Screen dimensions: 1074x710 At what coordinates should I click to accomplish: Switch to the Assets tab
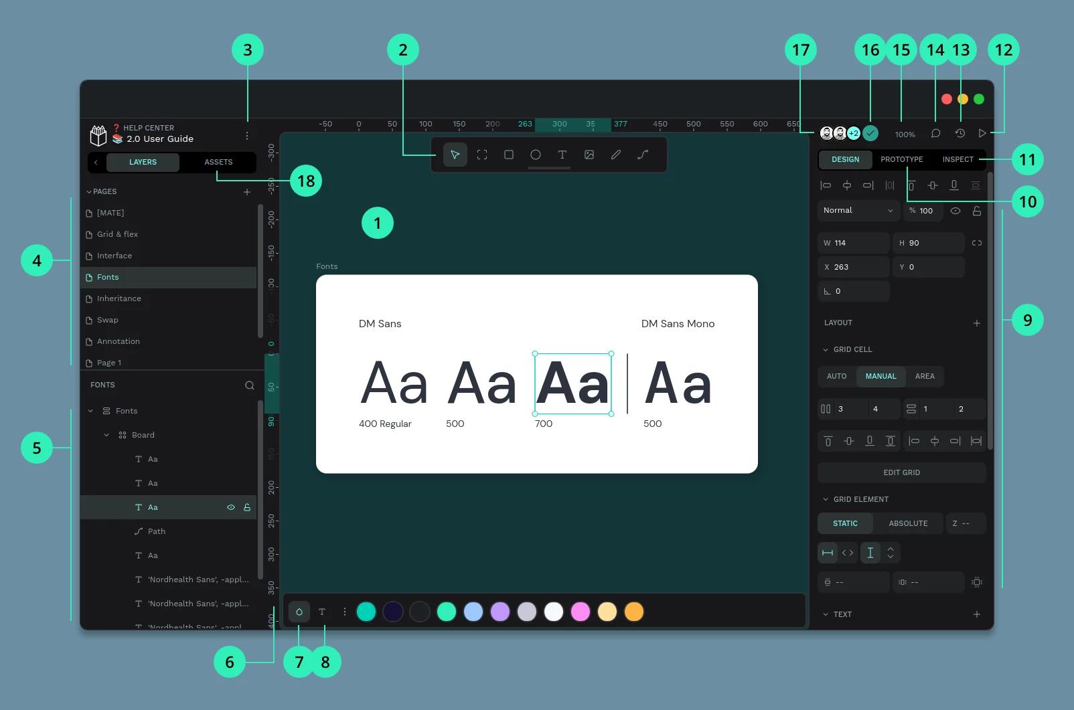(218, 162)
